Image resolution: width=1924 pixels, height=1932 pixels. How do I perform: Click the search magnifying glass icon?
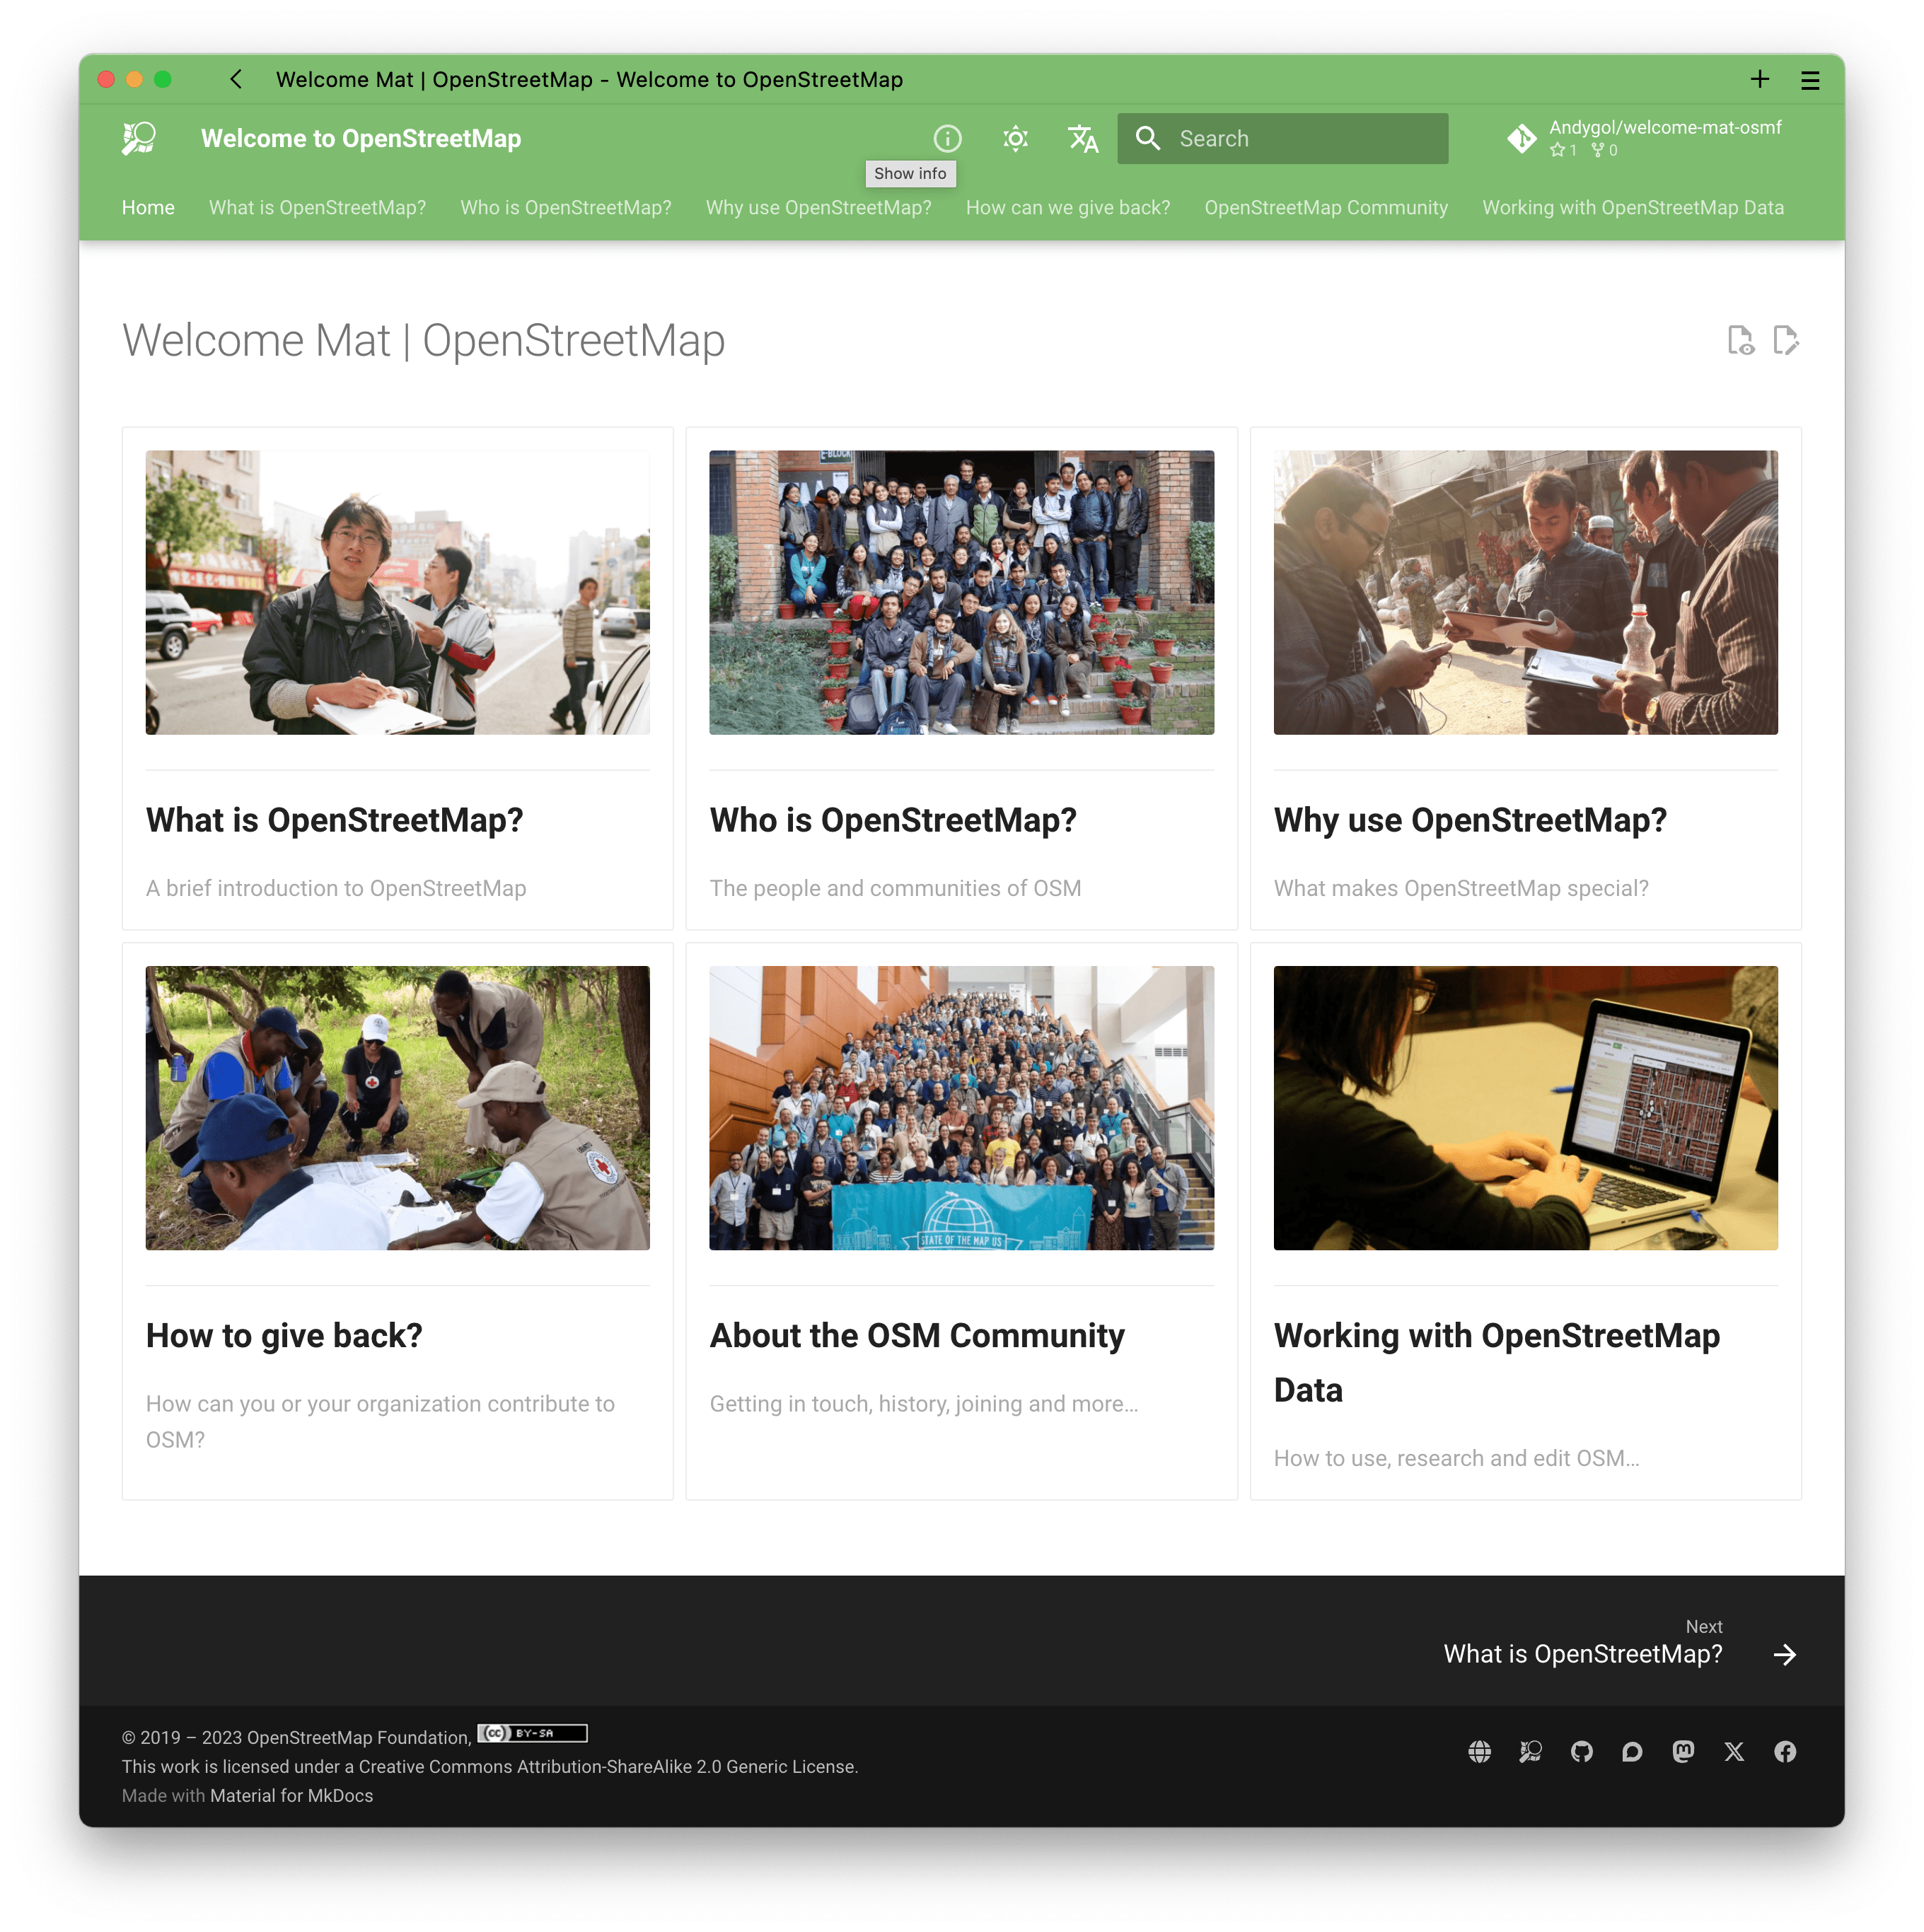coord(1148,138)
